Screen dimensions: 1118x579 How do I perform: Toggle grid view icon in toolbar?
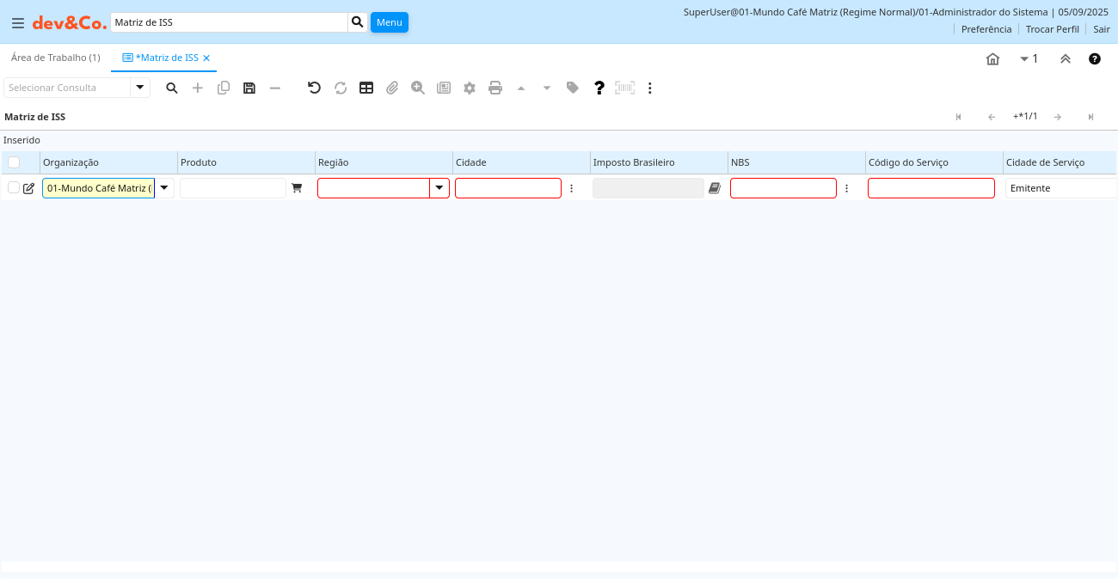pos(366,88)
